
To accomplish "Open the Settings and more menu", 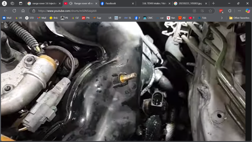I will click(239, 11).
